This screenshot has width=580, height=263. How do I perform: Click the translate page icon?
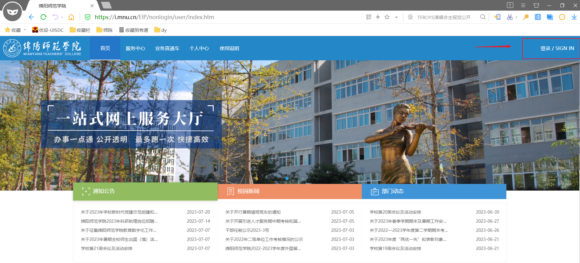[x=538, y=17]
